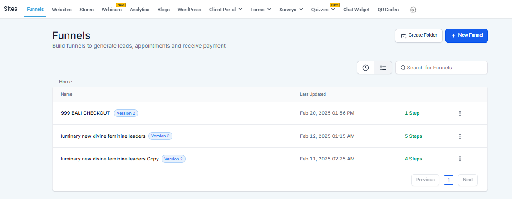
Task: Open the Blogs tab
Action: pos(163,10)
